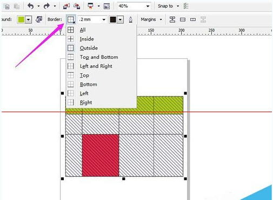Expand the zoom level 40% dropdown
The width and height of the screenshot is (273, 200).
coord(148,6)
